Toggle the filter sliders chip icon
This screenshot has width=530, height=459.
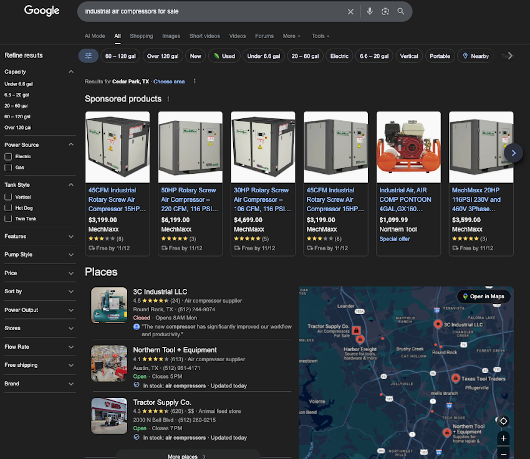[x=89, y=56]
